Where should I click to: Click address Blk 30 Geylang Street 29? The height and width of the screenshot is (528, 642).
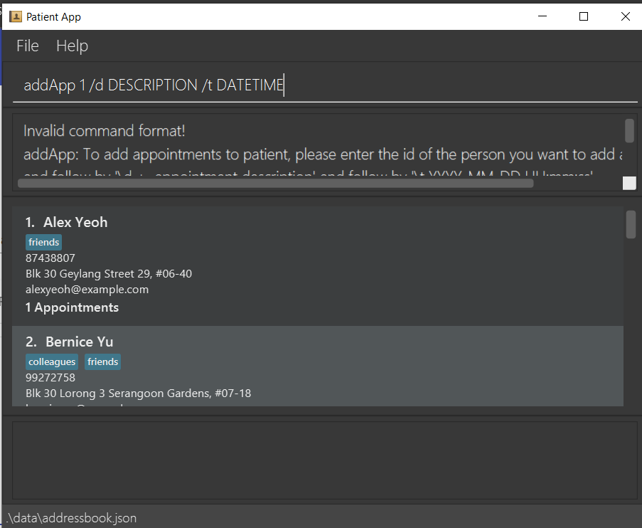click(x=109, y=273)
